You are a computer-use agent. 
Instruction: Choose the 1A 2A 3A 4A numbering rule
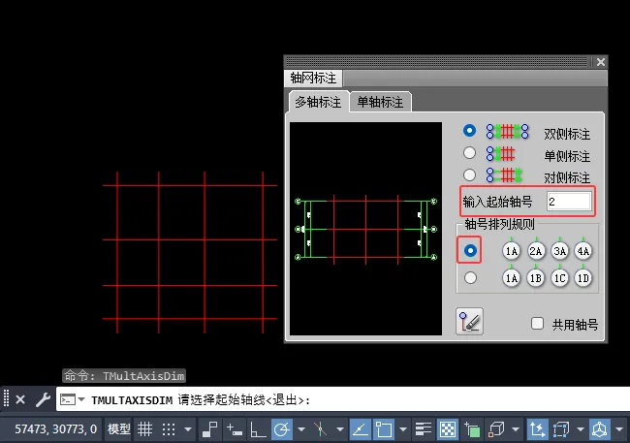470,250
